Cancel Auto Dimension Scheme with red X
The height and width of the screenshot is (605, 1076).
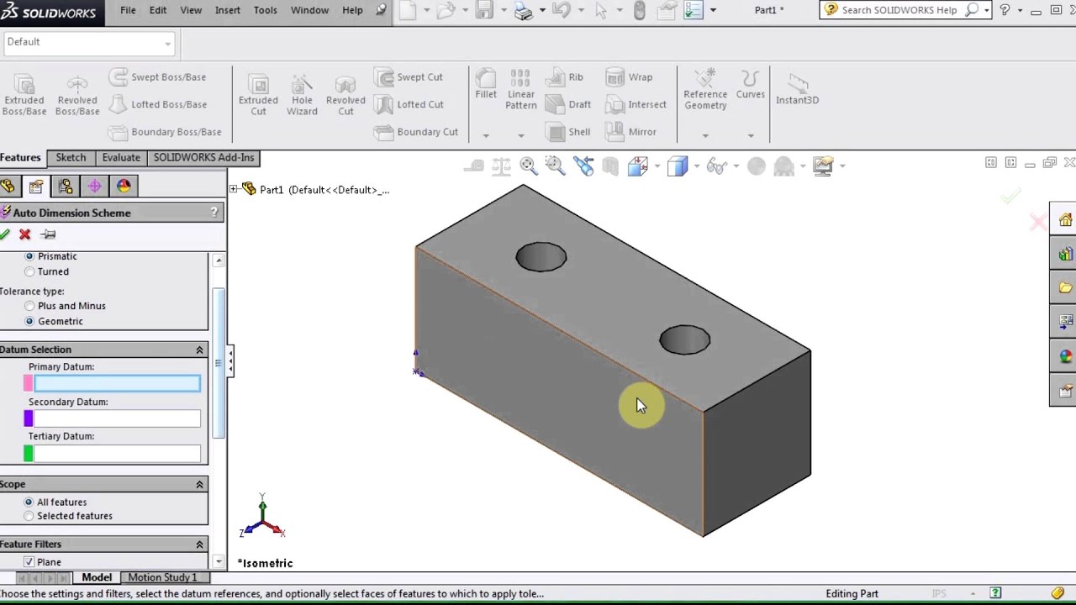point(25,234)
